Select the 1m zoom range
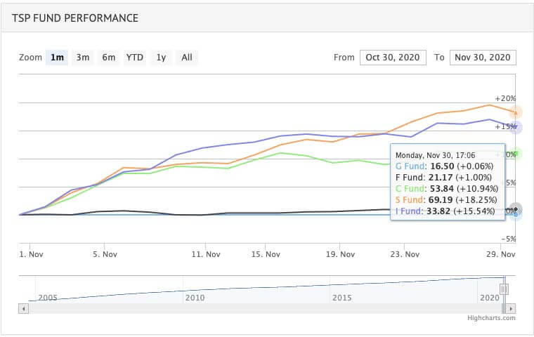 pyautogui.click(x=57, y=58)
